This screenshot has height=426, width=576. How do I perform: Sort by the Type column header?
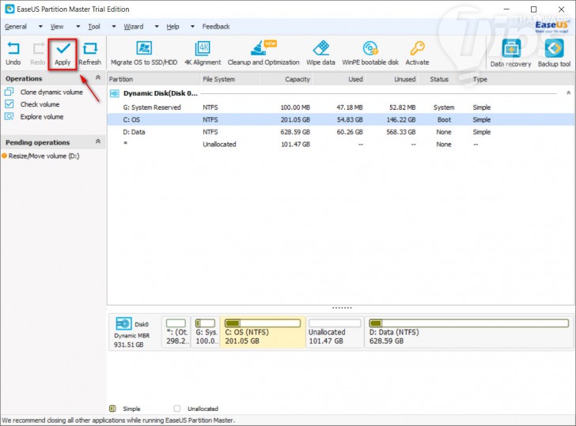click(x=479, y=79)
